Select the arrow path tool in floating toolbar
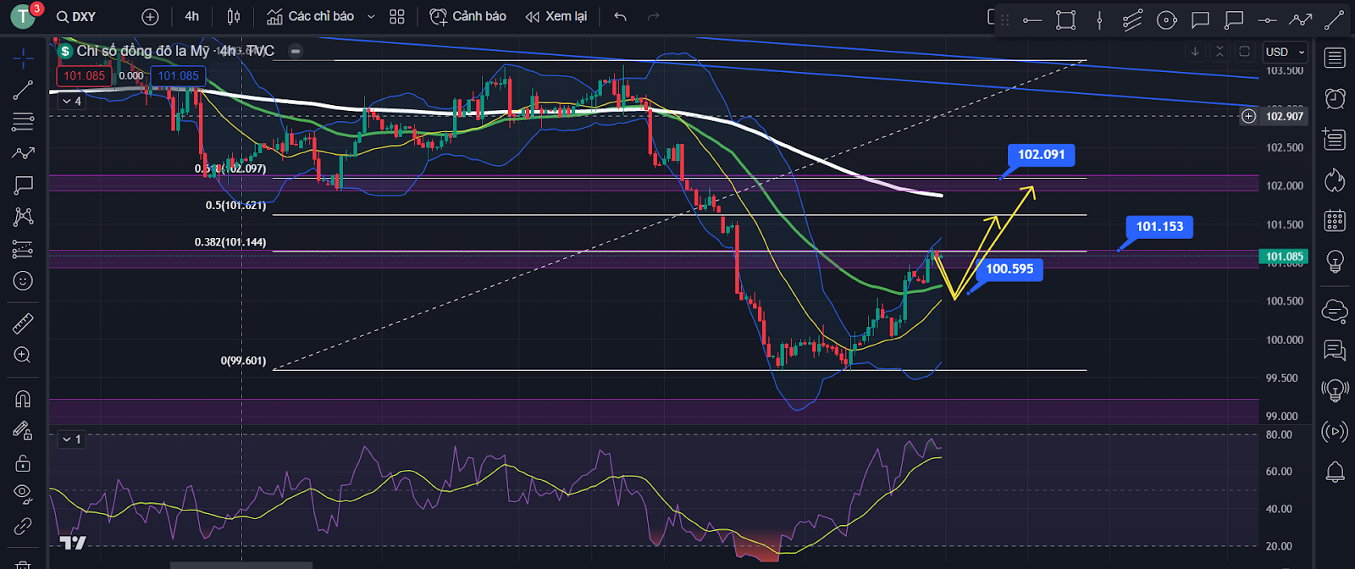This screenshot has width=1355, height=569. click(x=1301, y=20)
